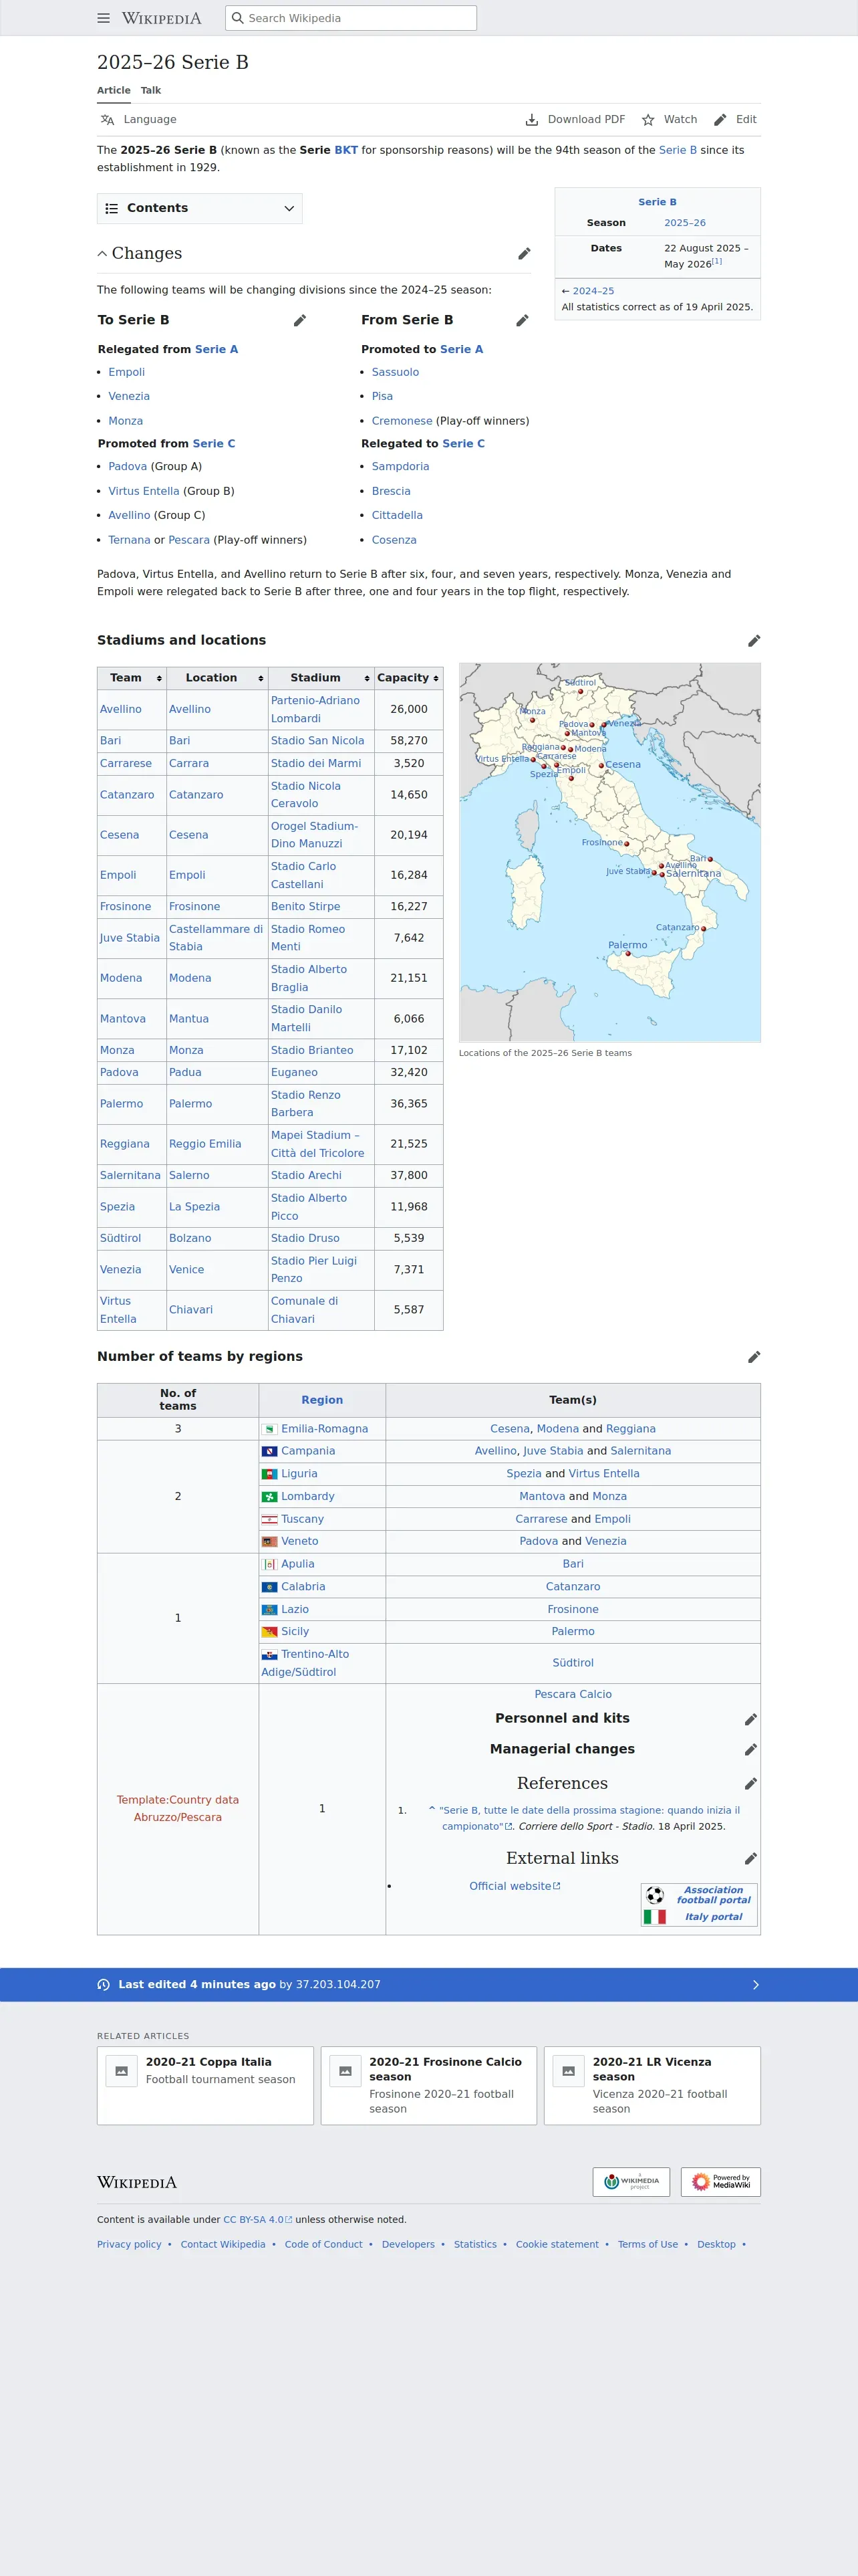The width and height of the screenshot is (858, 2576).
Task: Open the 2024–25 previous season link
Action: click(x=593, y=291)
